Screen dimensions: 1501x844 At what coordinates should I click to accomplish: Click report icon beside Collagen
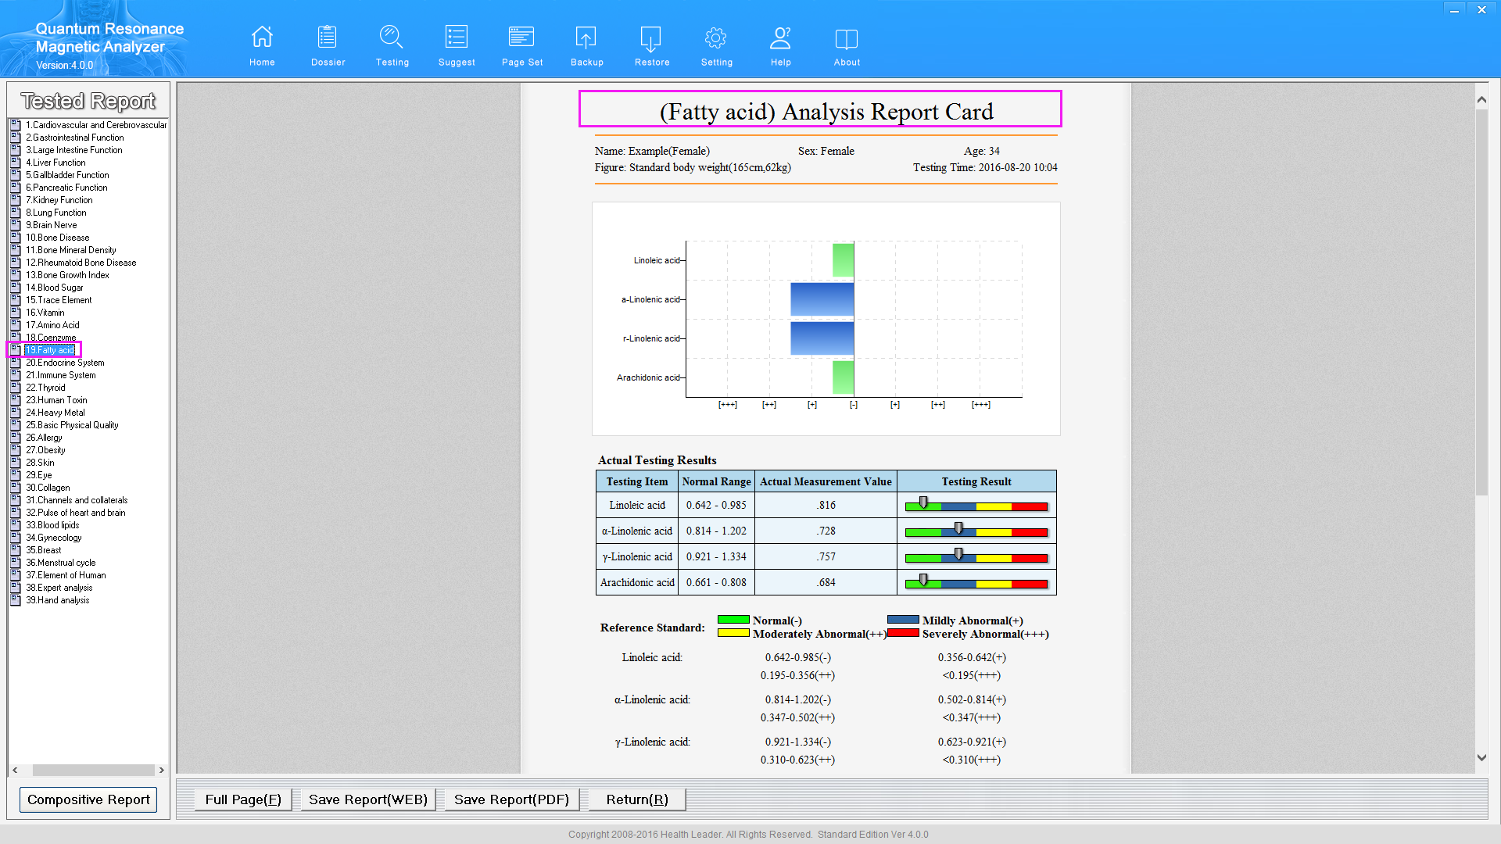tap(16, 488)
